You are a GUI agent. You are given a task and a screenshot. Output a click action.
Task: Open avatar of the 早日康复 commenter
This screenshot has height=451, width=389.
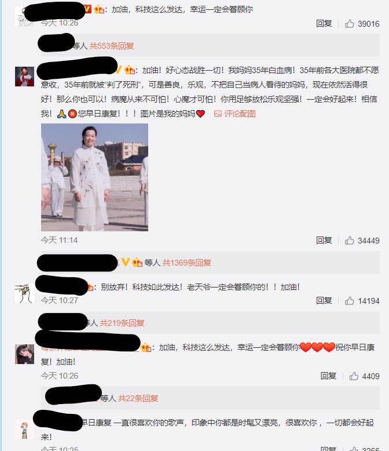pos(24,429)
